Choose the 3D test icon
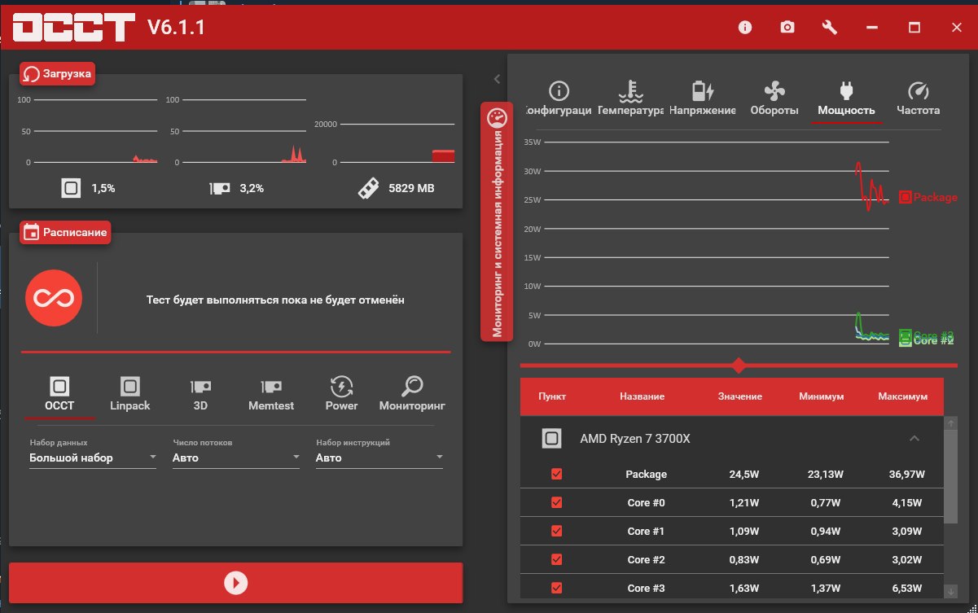 point(200,386)
